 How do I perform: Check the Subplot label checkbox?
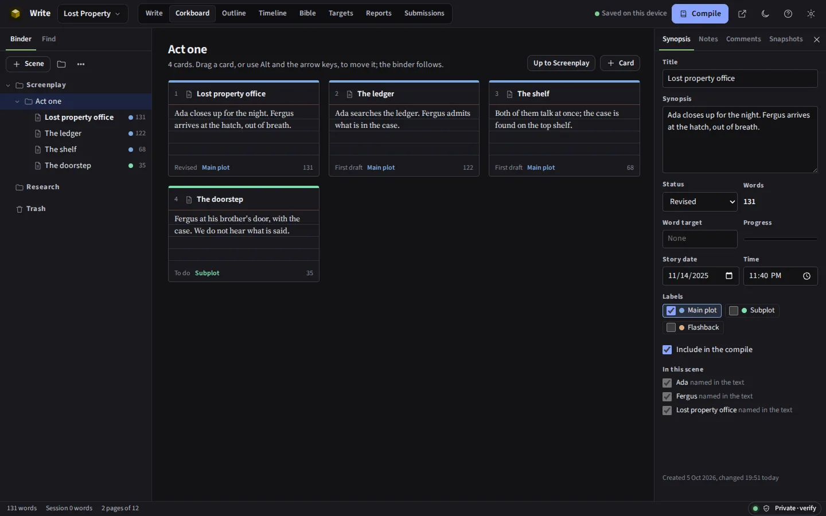pyautogui.click(x=734, y=311)
